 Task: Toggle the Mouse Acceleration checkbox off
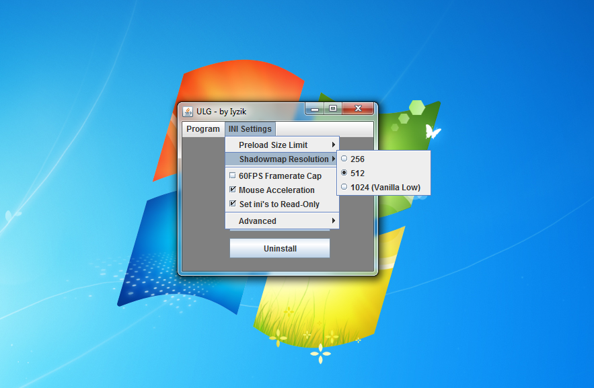point(233,190)
